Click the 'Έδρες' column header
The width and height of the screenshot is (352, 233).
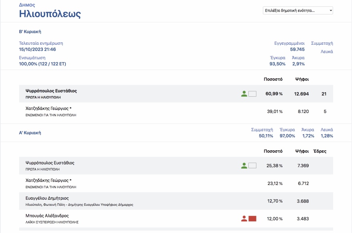320,151
